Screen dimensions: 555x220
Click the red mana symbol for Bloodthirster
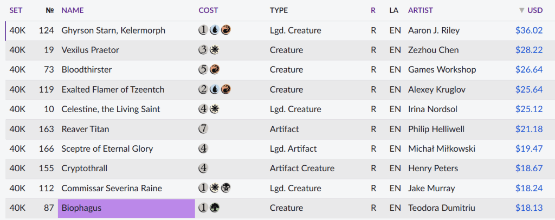click(x=214, y=70)
